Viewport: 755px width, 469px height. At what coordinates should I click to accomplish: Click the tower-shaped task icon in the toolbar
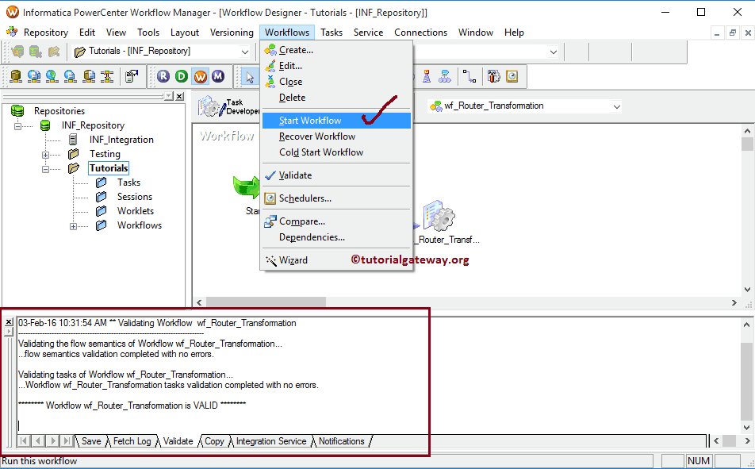427,76
